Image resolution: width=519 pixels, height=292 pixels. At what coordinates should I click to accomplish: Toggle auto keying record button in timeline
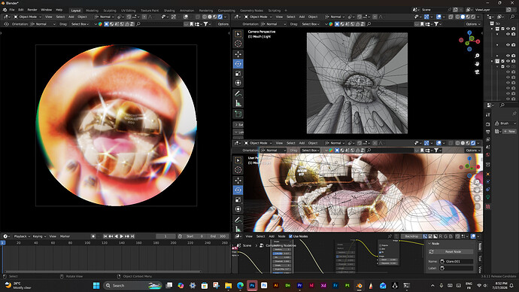93,236
